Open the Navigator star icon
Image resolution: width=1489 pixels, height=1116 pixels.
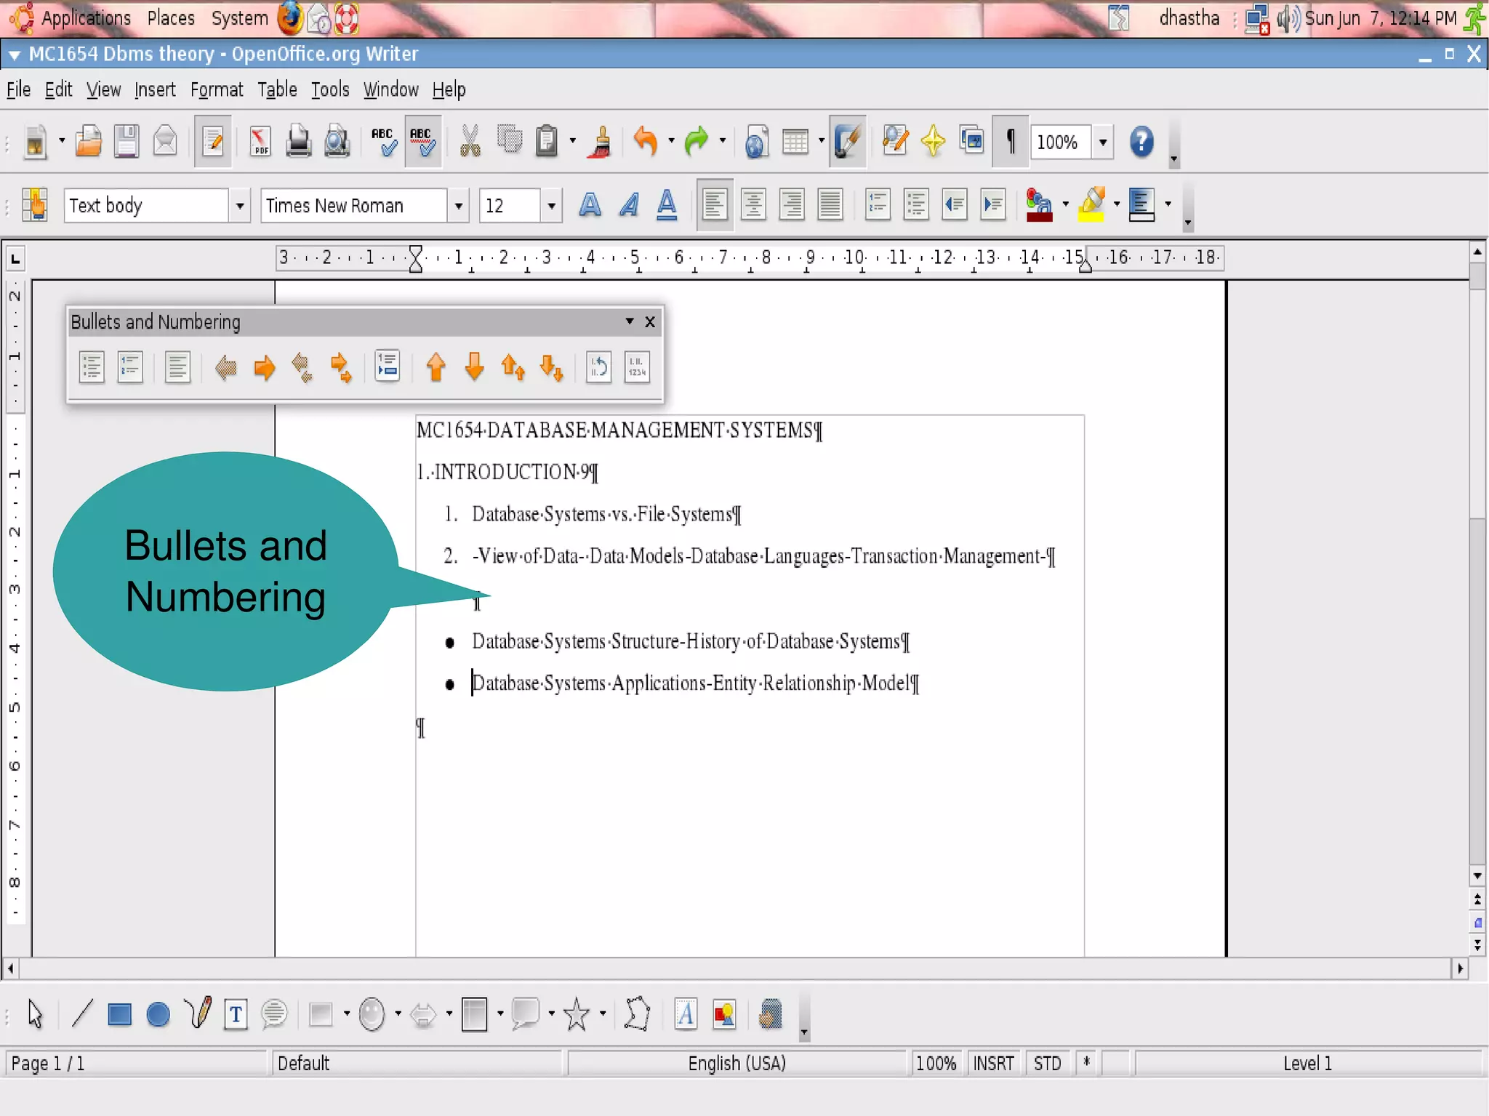tap(933, 141)
